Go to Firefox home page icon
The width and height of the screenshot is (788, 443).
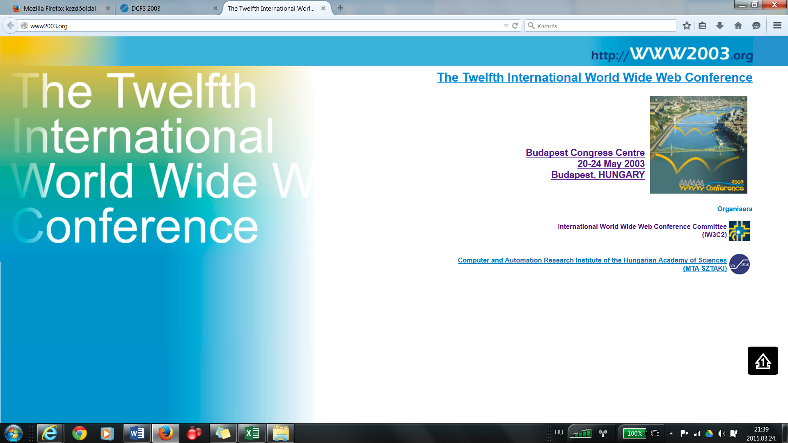(x=738, y=25)
